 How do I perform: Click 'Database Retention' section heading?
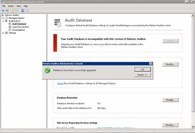click(67, 98)
